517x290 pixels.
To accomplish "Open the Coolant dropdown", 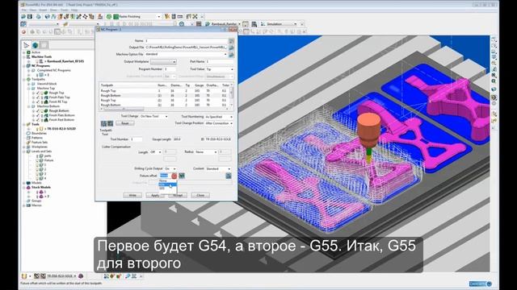I will (x=218, y=168).
